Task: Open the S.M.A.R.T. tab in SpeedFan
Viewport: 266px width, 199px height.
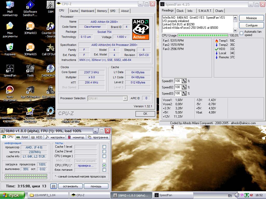Action: [205, 11]
